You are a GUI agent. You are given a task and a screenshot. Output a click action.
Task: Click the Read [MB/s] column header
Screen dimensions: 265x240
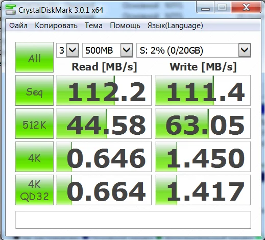click(x=104, y=67)
